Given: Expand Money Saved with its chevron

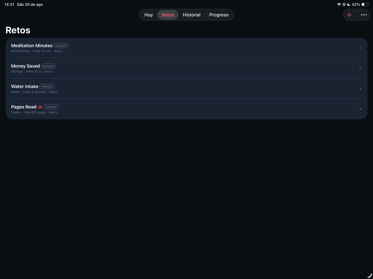Looking at the screenshot, I should [x=360, y=68].
